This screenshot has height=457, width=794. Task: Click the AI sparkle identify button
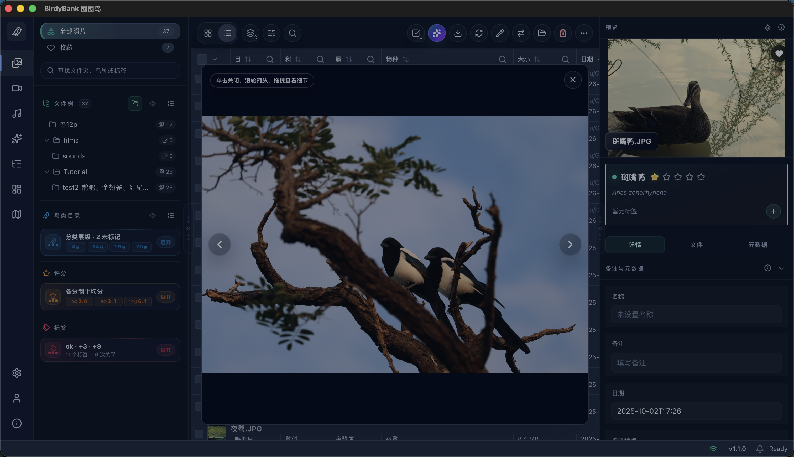437,33
